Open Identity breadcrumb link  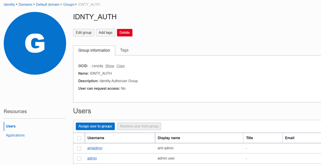(9, 4)
